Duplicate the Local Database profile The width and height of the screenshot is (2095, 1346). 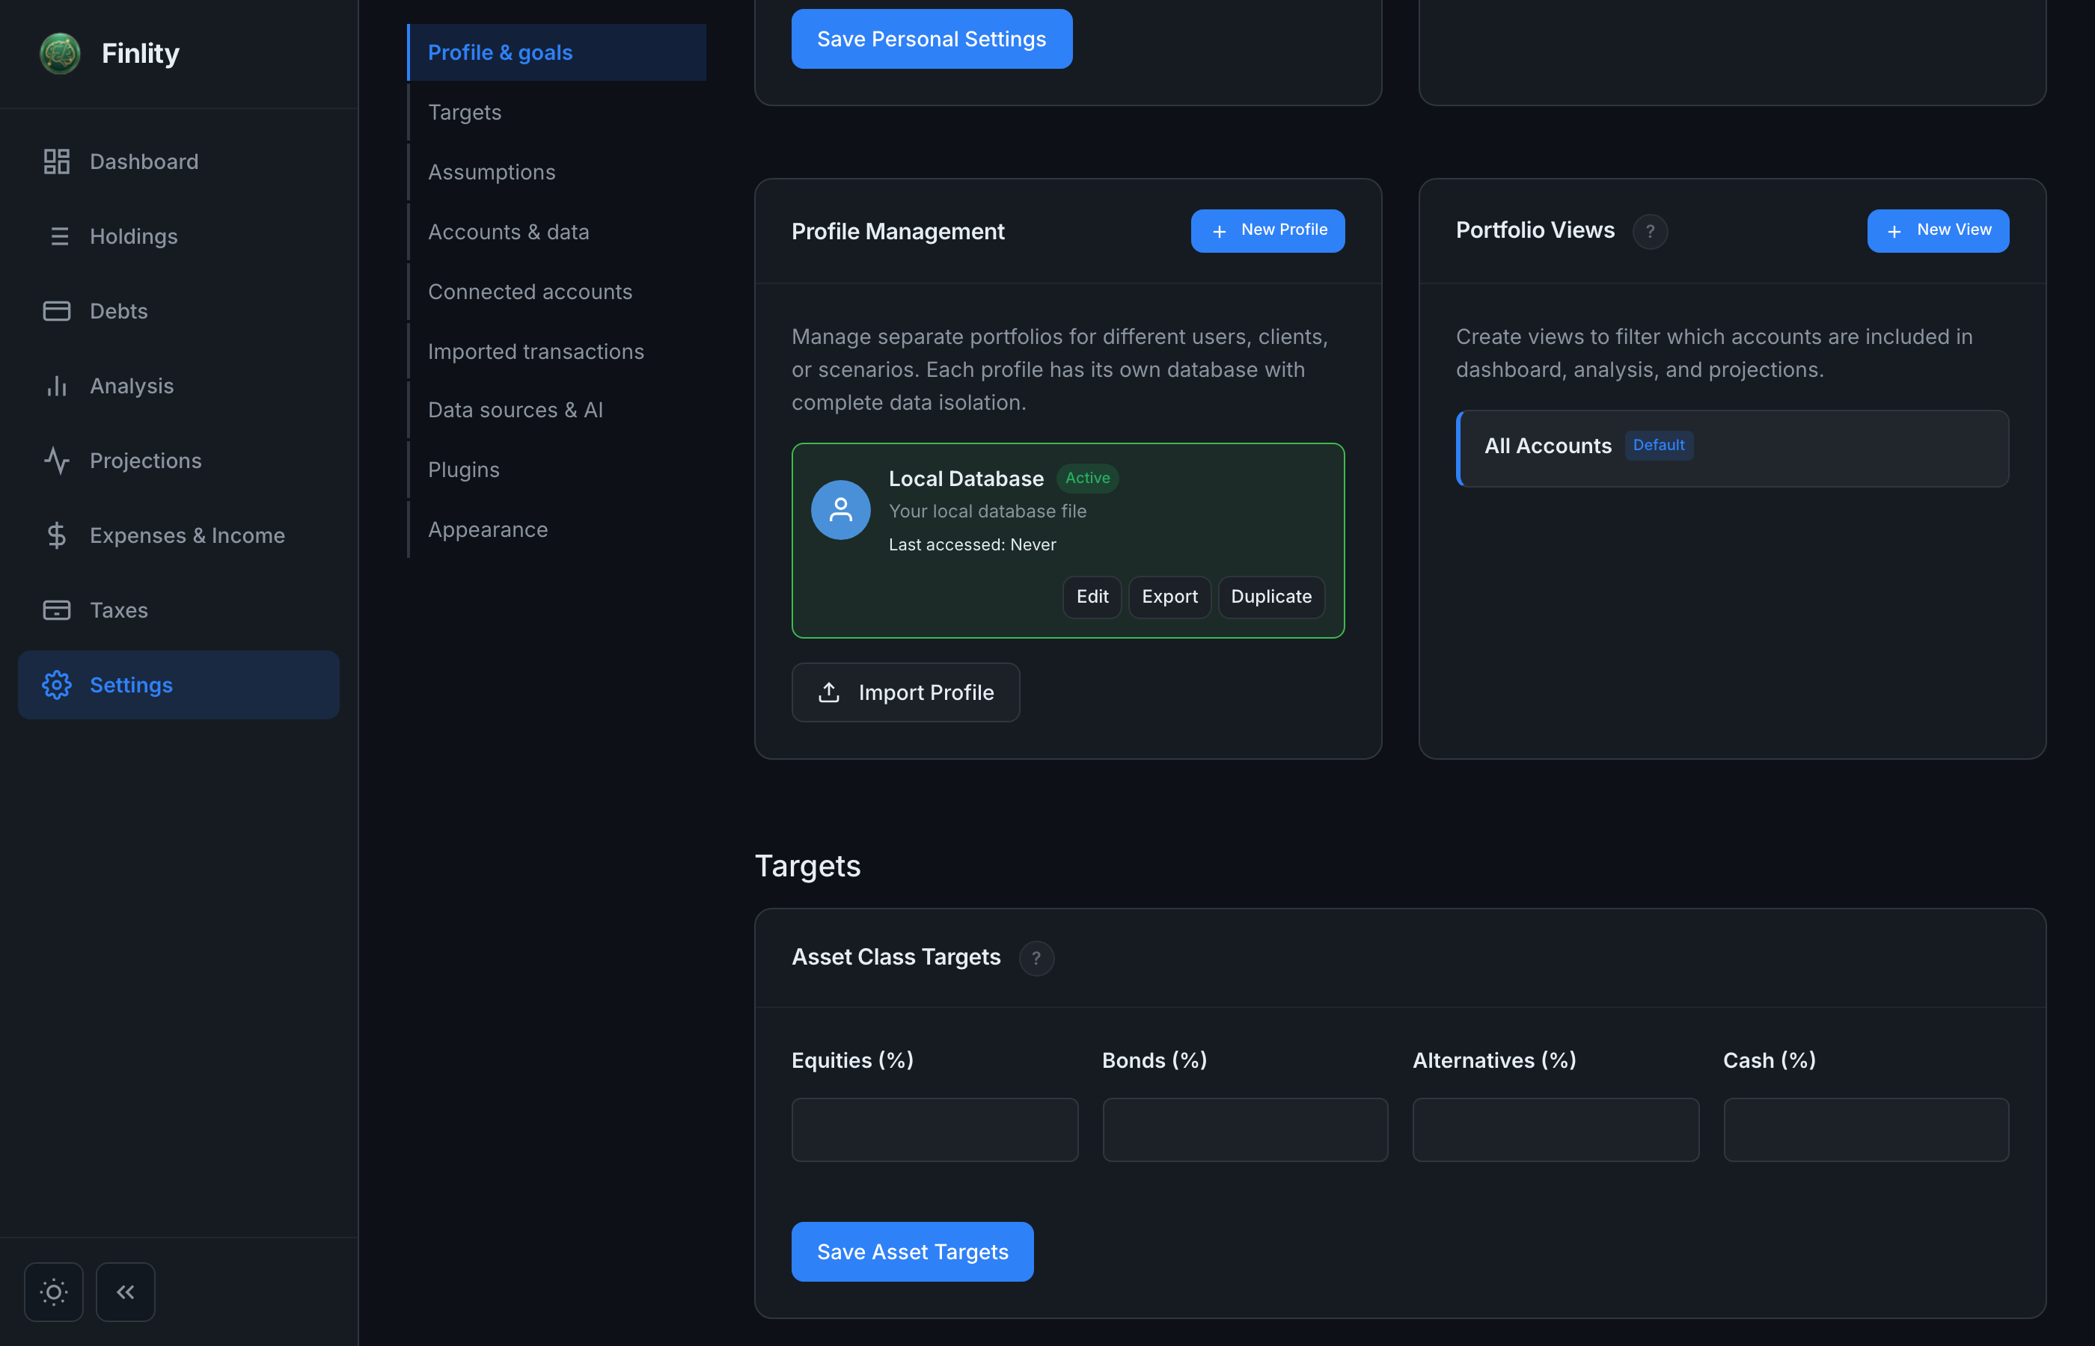(1270, 597)
